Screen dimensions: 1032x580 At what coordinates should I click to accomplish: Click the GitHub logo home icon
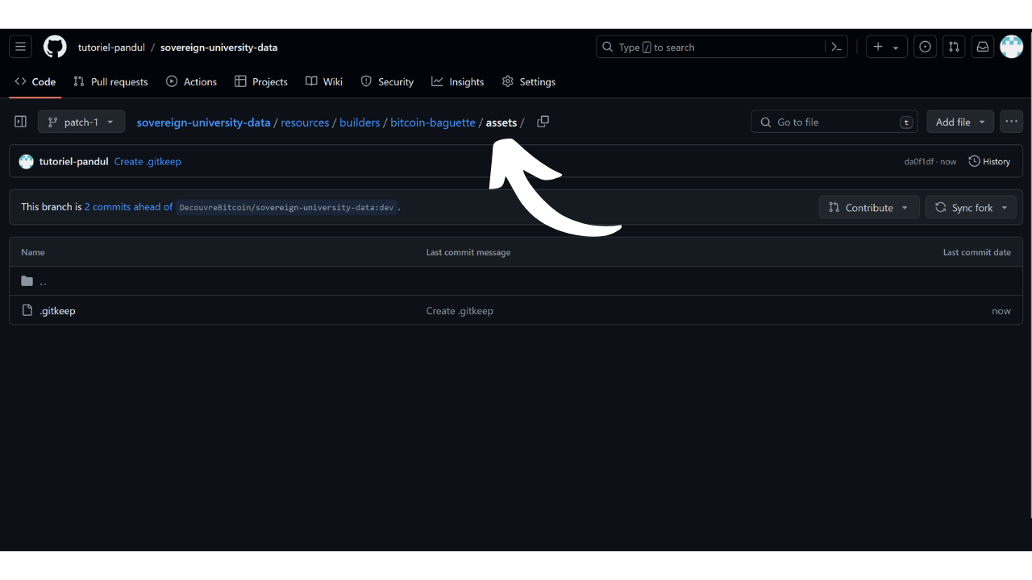[55, 47]
